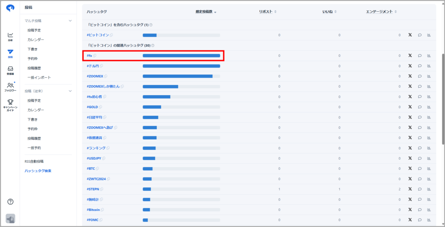Copy the #BTC hashtag
Image resolution: width=445 pixels, height=227 pixels.
coord(97,168)
